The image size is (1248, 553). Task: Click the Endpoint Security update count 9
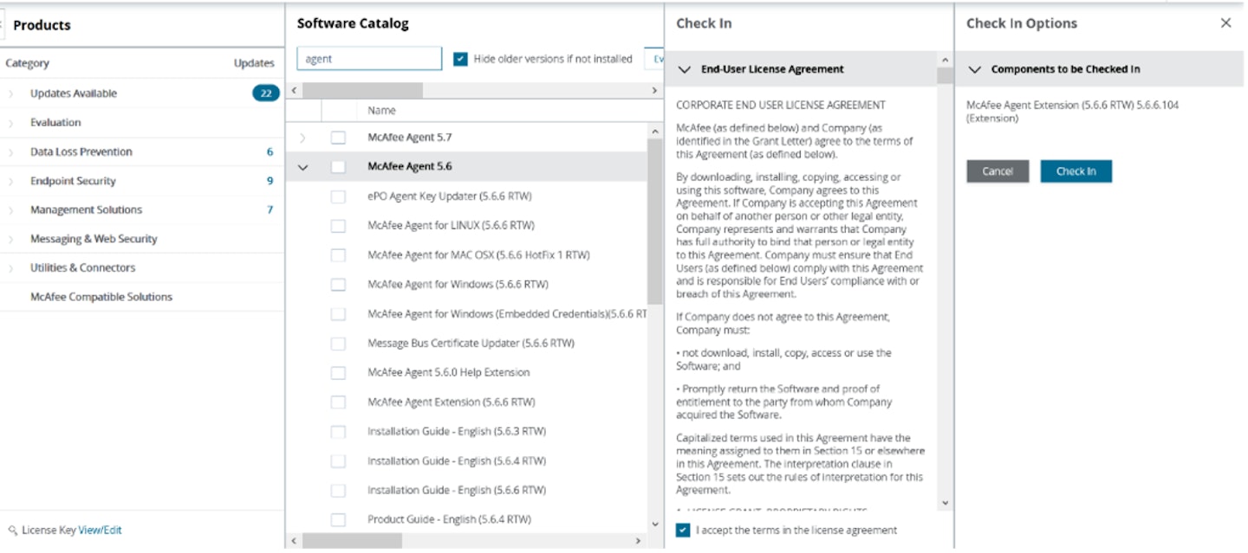pyautogui.click(x=270, y=181)
